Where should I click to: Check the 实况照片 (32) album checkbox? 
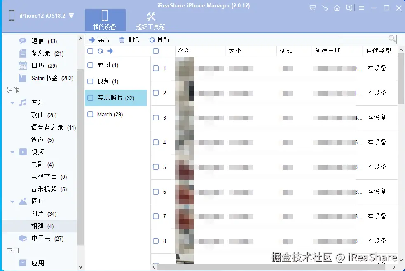click(x=90, y=98)
